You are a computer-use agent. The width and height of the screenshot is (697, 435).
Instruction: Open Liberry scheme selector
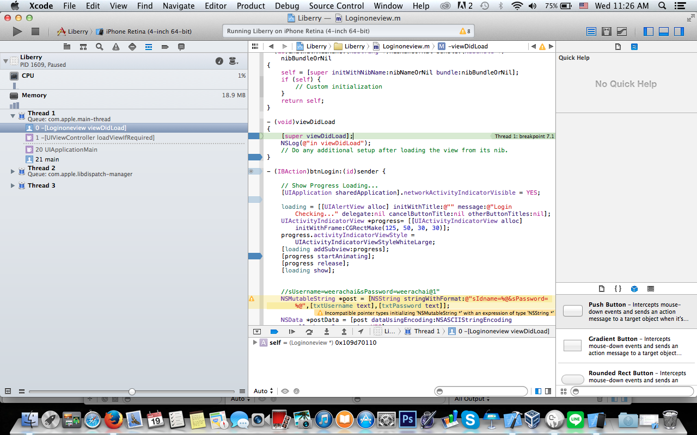[72, 32]
